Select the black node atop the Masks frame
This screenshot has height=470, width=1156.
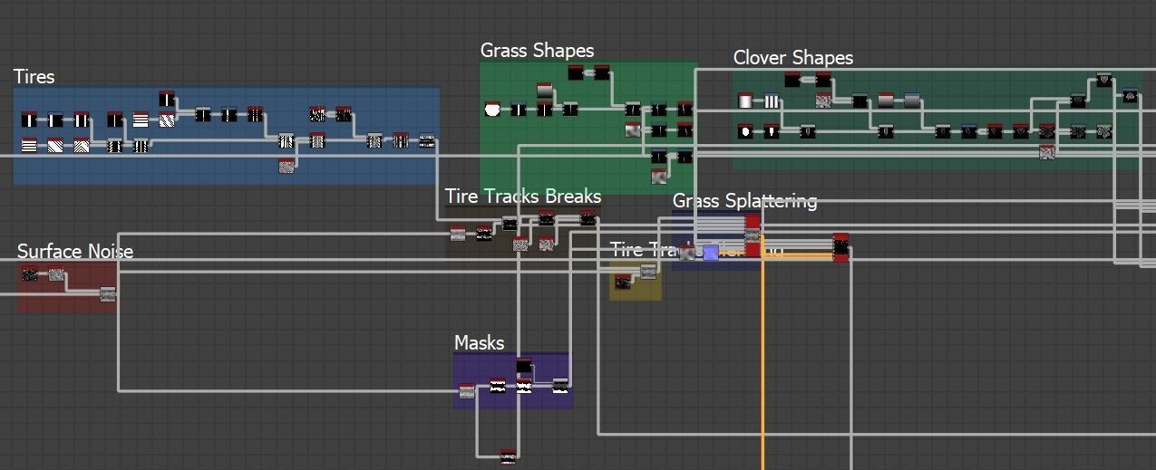click(x=523, y=366)
